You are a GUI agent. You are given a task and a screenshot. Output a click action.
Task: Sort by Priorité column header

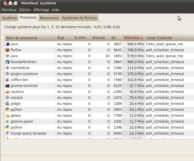tap(101, 38)
